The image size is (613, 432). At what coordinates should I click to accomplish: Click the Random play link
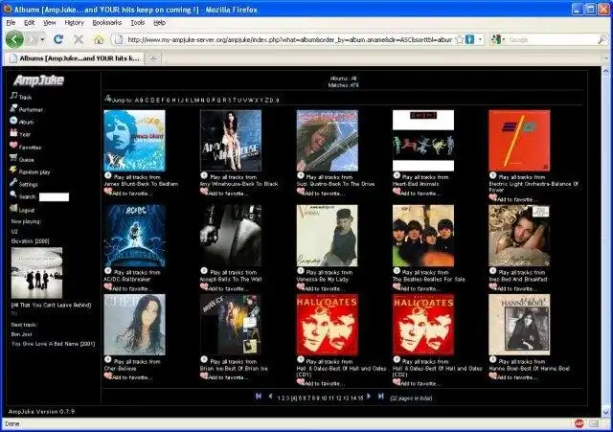click(x=34, y=172)
